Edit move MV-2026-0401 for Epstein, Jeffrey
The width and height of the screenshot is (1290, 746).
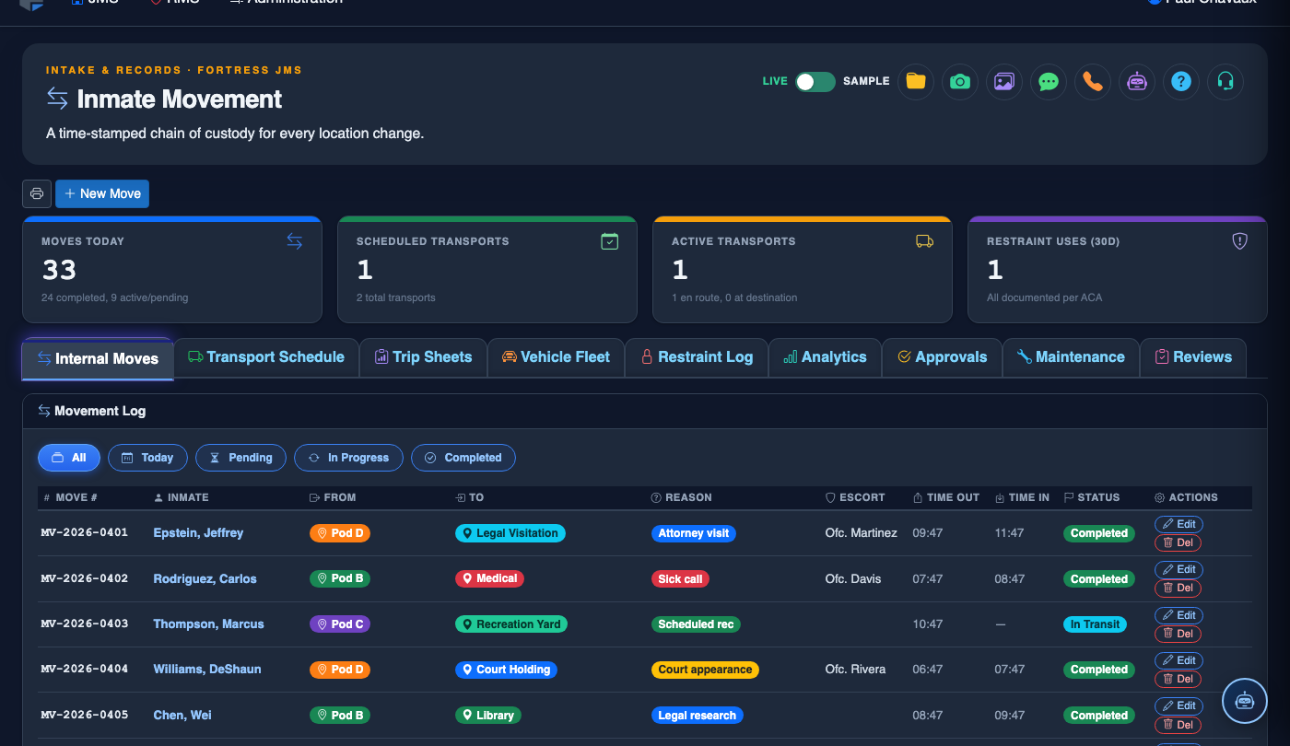[1179, 524]
